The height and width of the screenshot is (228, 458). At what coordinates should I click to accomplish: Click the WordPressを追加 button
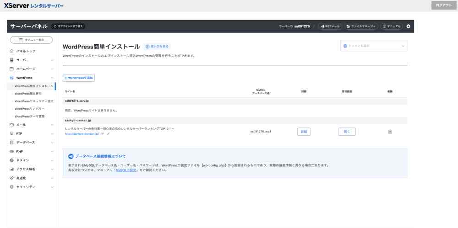(x=79, y=78)
